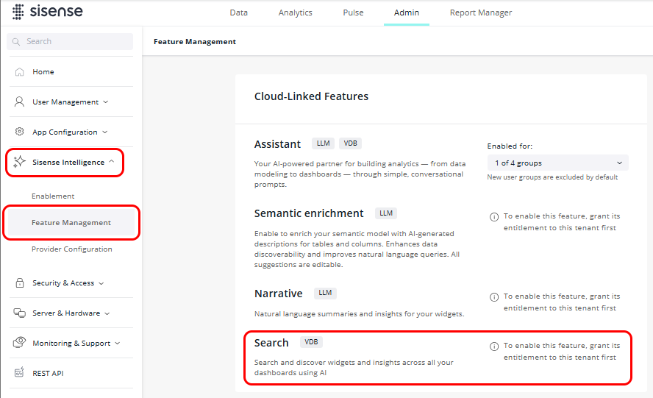Open the Report Manager tab
The width and height of the screenshot is (653, 398).
point(481,13)
